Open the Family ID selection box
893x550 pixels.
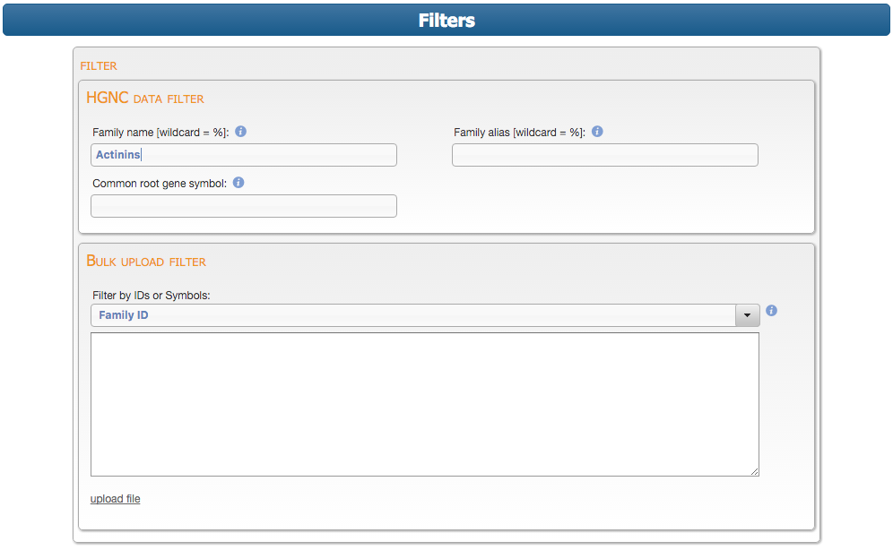[x=412, y=315]
